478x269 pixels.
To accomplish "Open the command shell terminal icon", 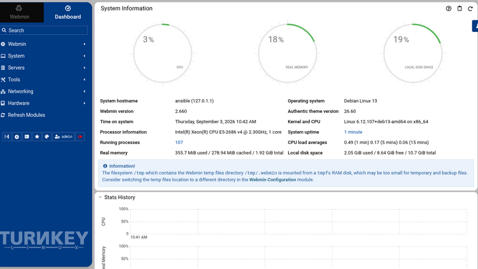I will click(27, 137).
